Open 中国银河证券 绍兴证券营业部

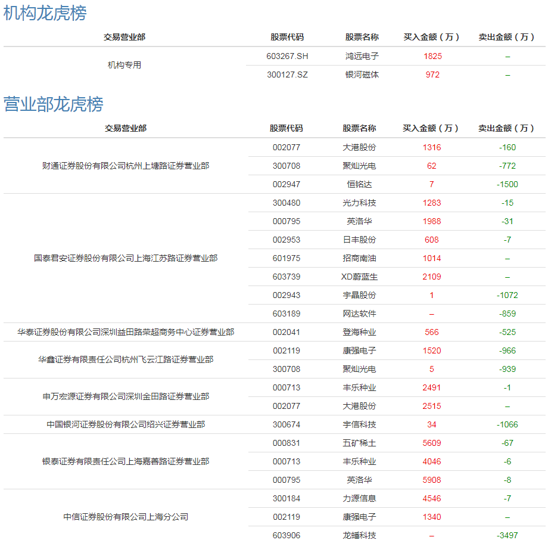tap(125, 424)
